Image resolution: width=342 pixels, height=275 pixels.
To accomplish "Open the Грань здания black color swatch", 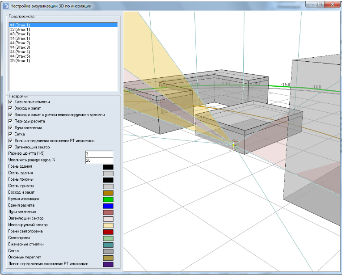I will [108, 167].
